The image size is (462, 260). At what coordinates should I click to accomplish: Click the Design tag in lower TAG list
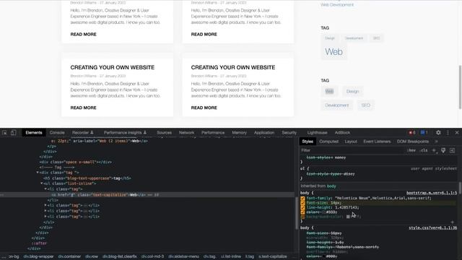coord(352,92)
